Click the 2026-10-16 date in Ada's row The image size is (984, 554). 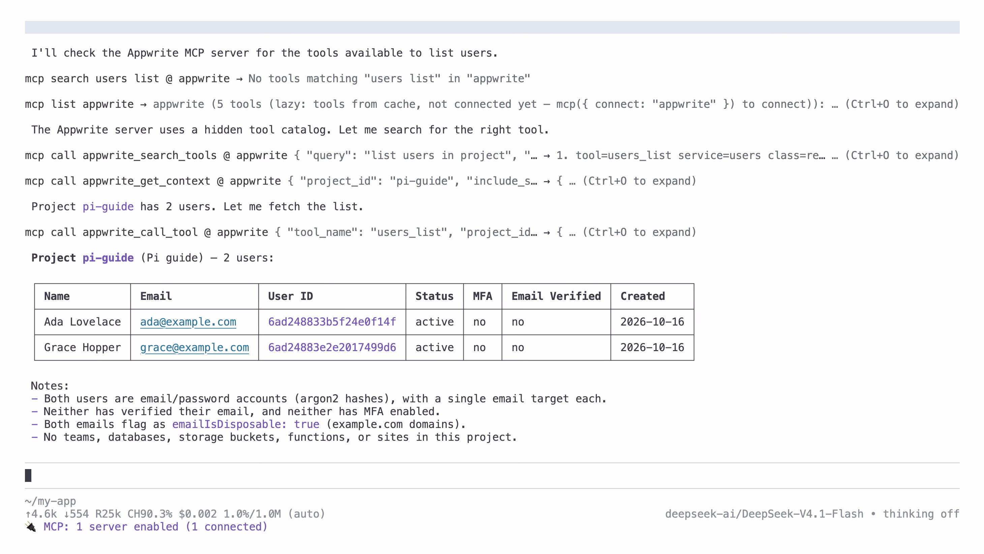[652, 322]
